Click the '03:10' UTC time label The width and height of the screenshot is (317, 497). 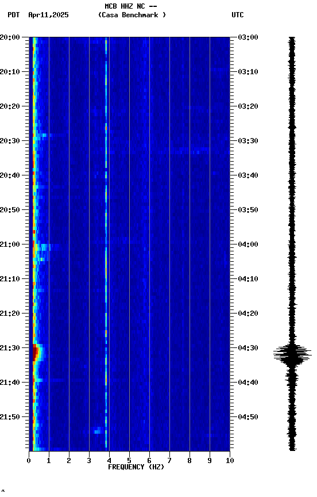tap(248, 72)
